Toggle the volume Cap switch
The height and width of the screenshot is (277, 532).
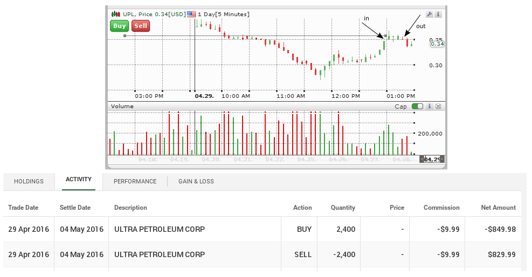tap(417, 106)
